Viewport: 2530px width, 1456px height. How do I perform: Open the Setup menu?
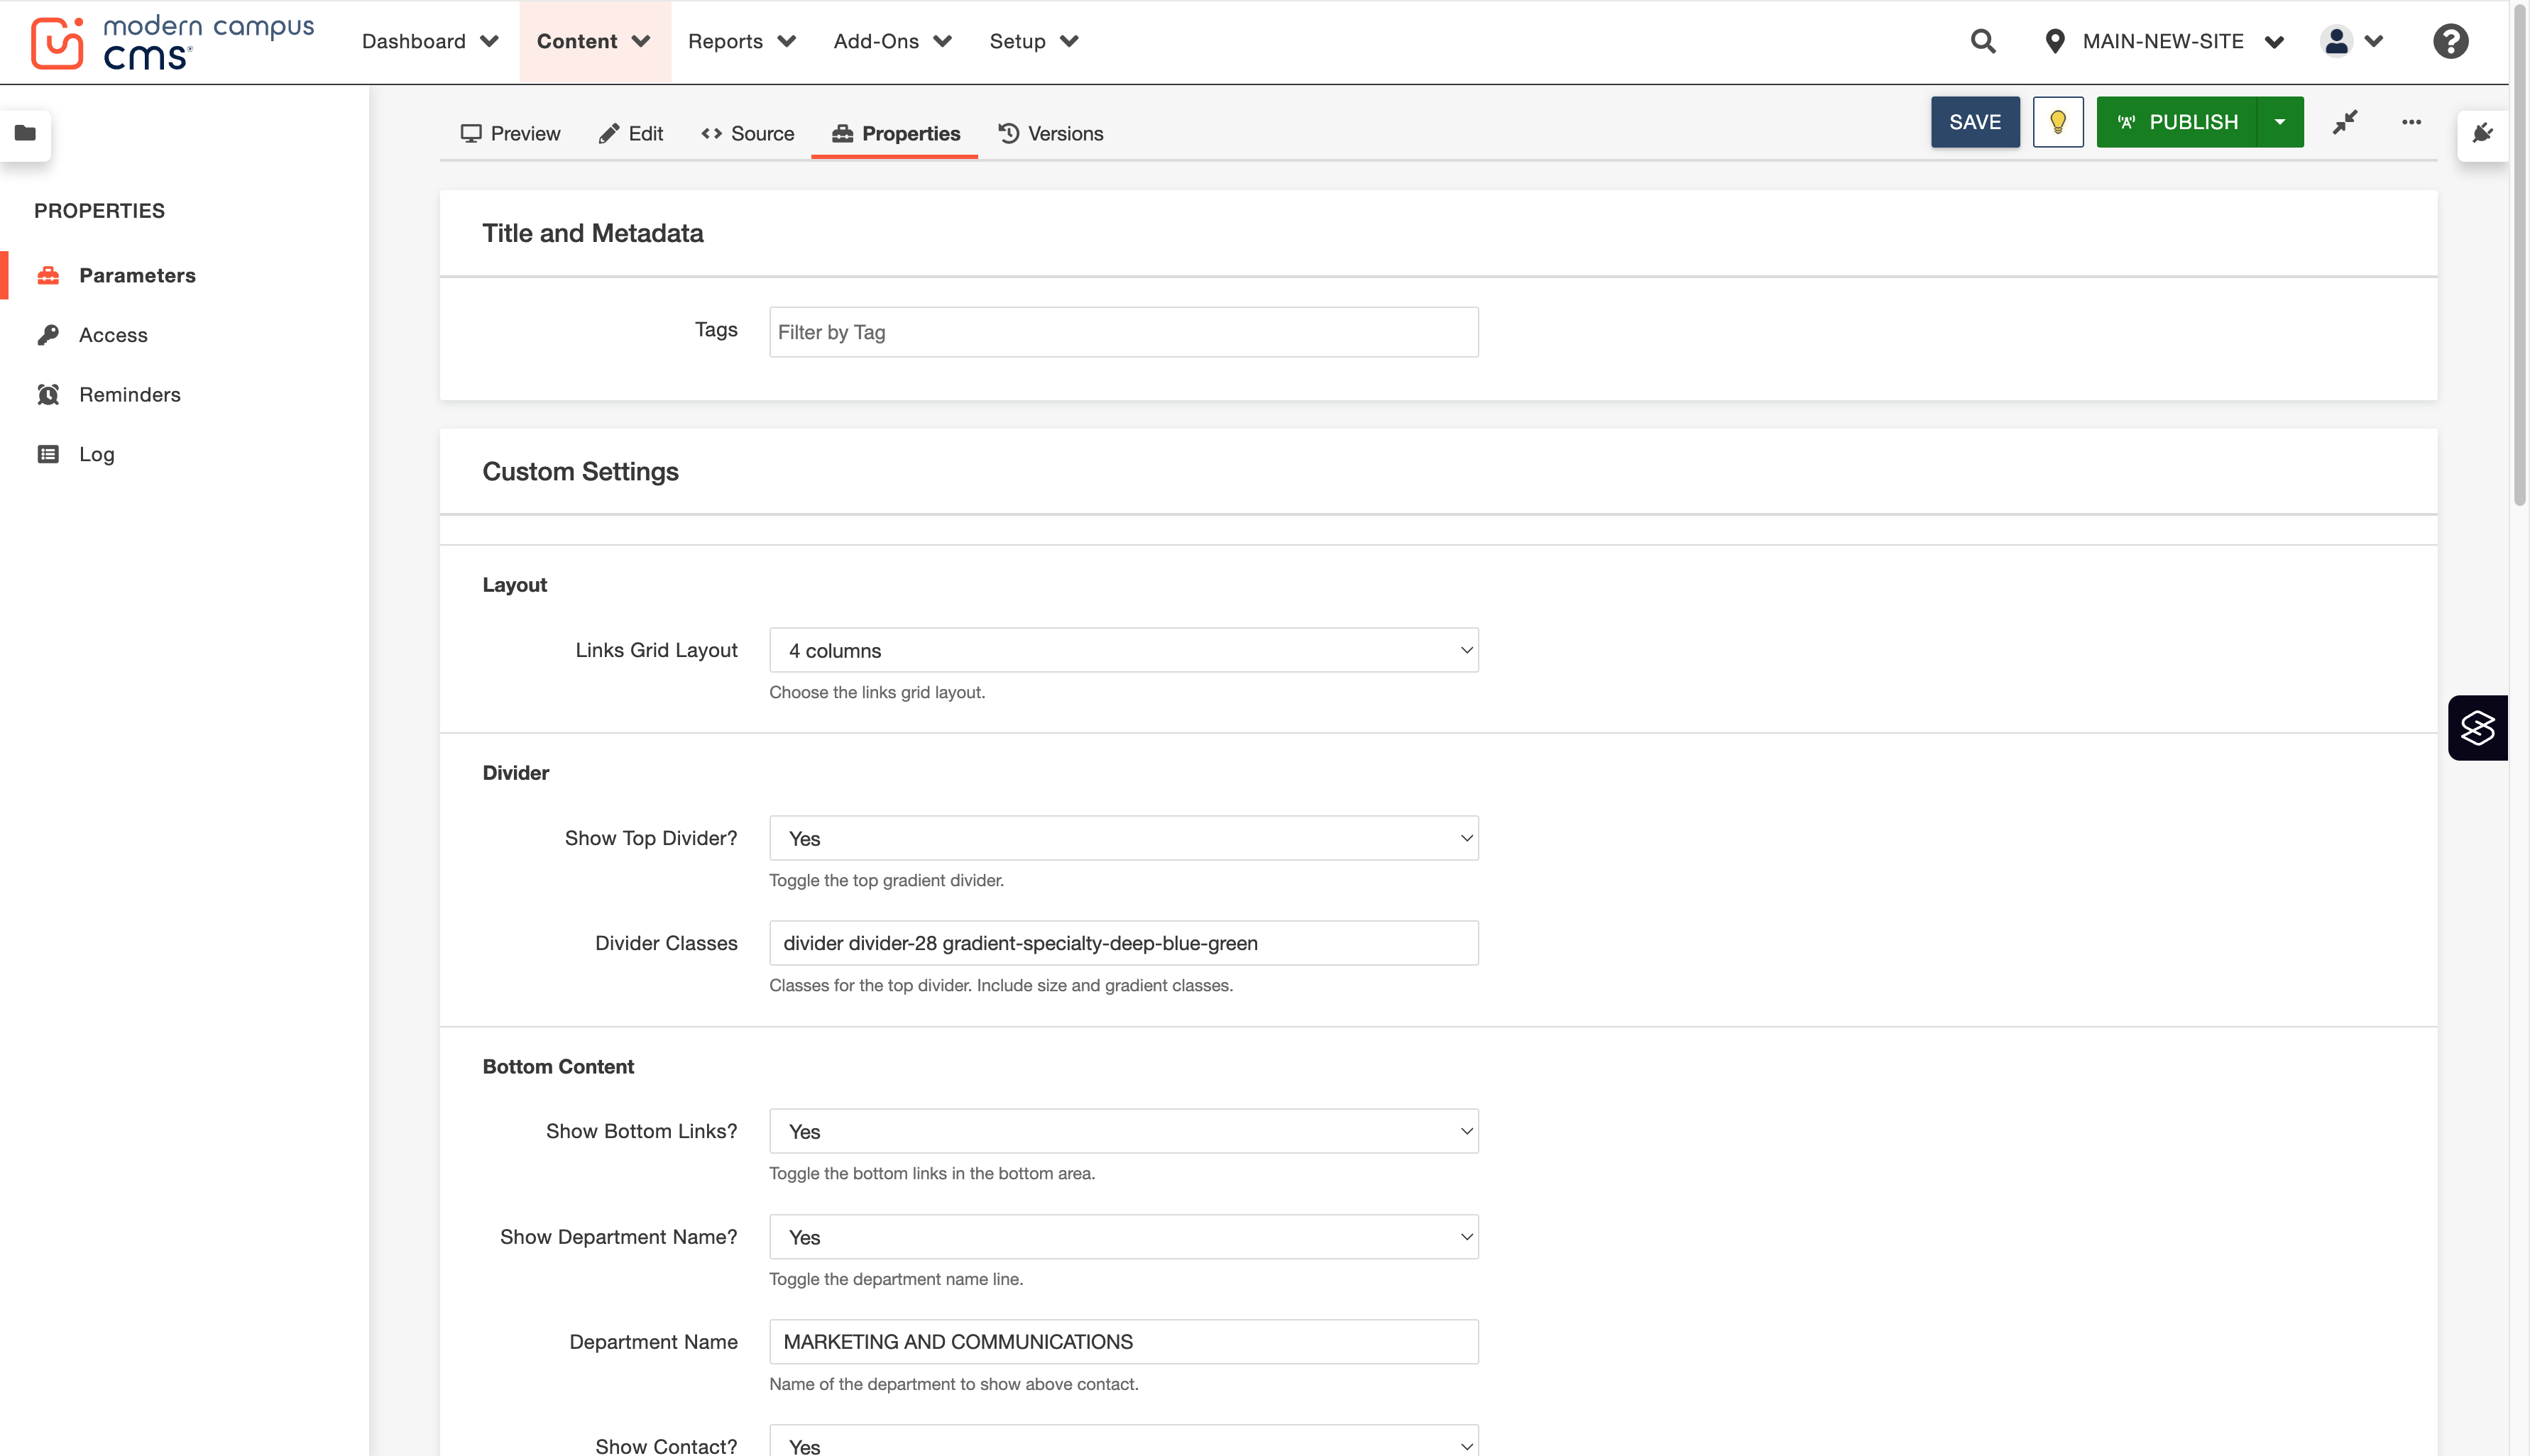pyautogui.click(x=1034, y=41)
